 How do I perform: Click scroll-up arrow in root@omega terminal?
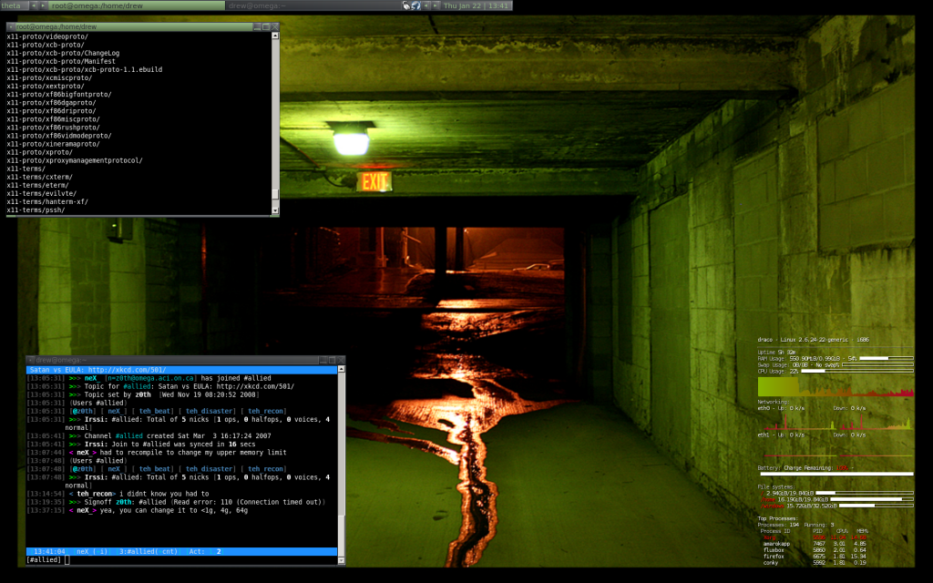click(x=275, y=36)
